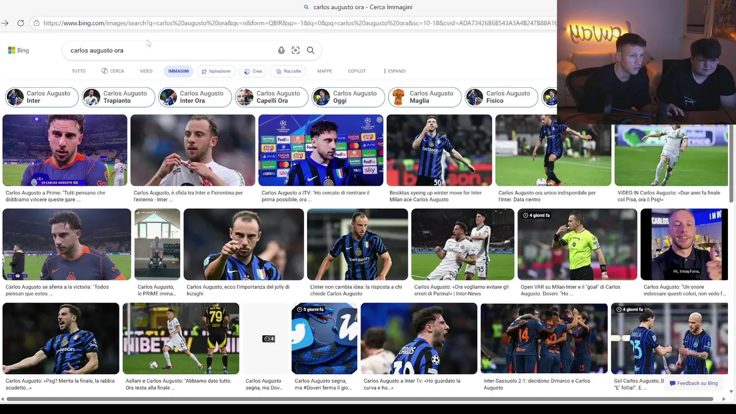Click caption 'Besiktas eyeing up winter move'
This screenshot has width=736, height=414.
point(435,196)
